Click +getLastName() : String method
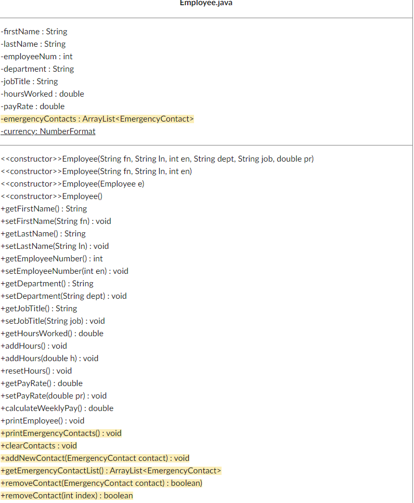The height and width of the screenshot is (503, 414). pos(43,234)
